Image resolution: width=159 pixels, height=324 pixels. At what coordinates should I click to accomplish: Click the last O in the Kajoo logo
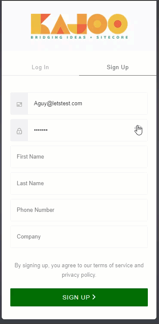click(117, 24)
